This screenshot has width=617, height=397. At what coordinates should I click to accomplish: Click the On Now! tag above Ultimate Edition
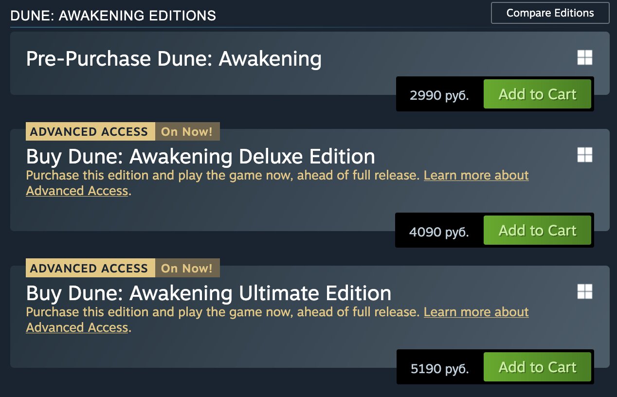[x=187, y=268]
